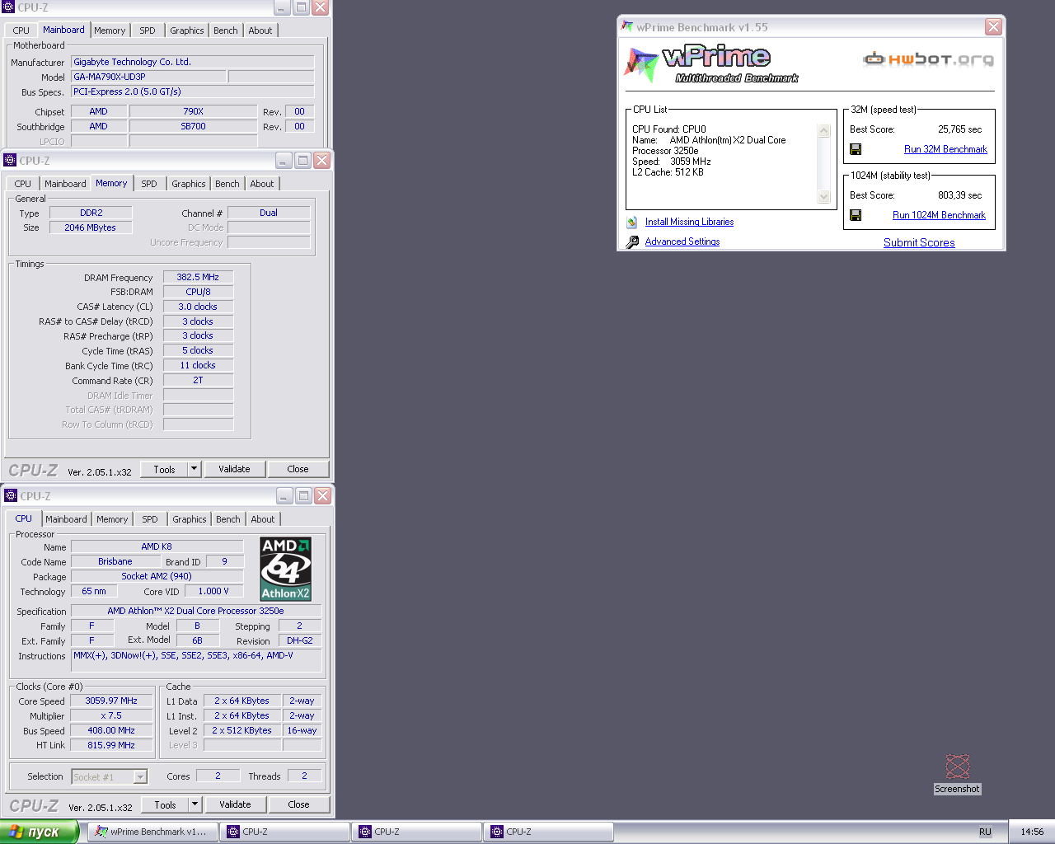Click scroll-down arrow in CPU List
Screen dimensions: 1055x844
click(x=823, y=196)
